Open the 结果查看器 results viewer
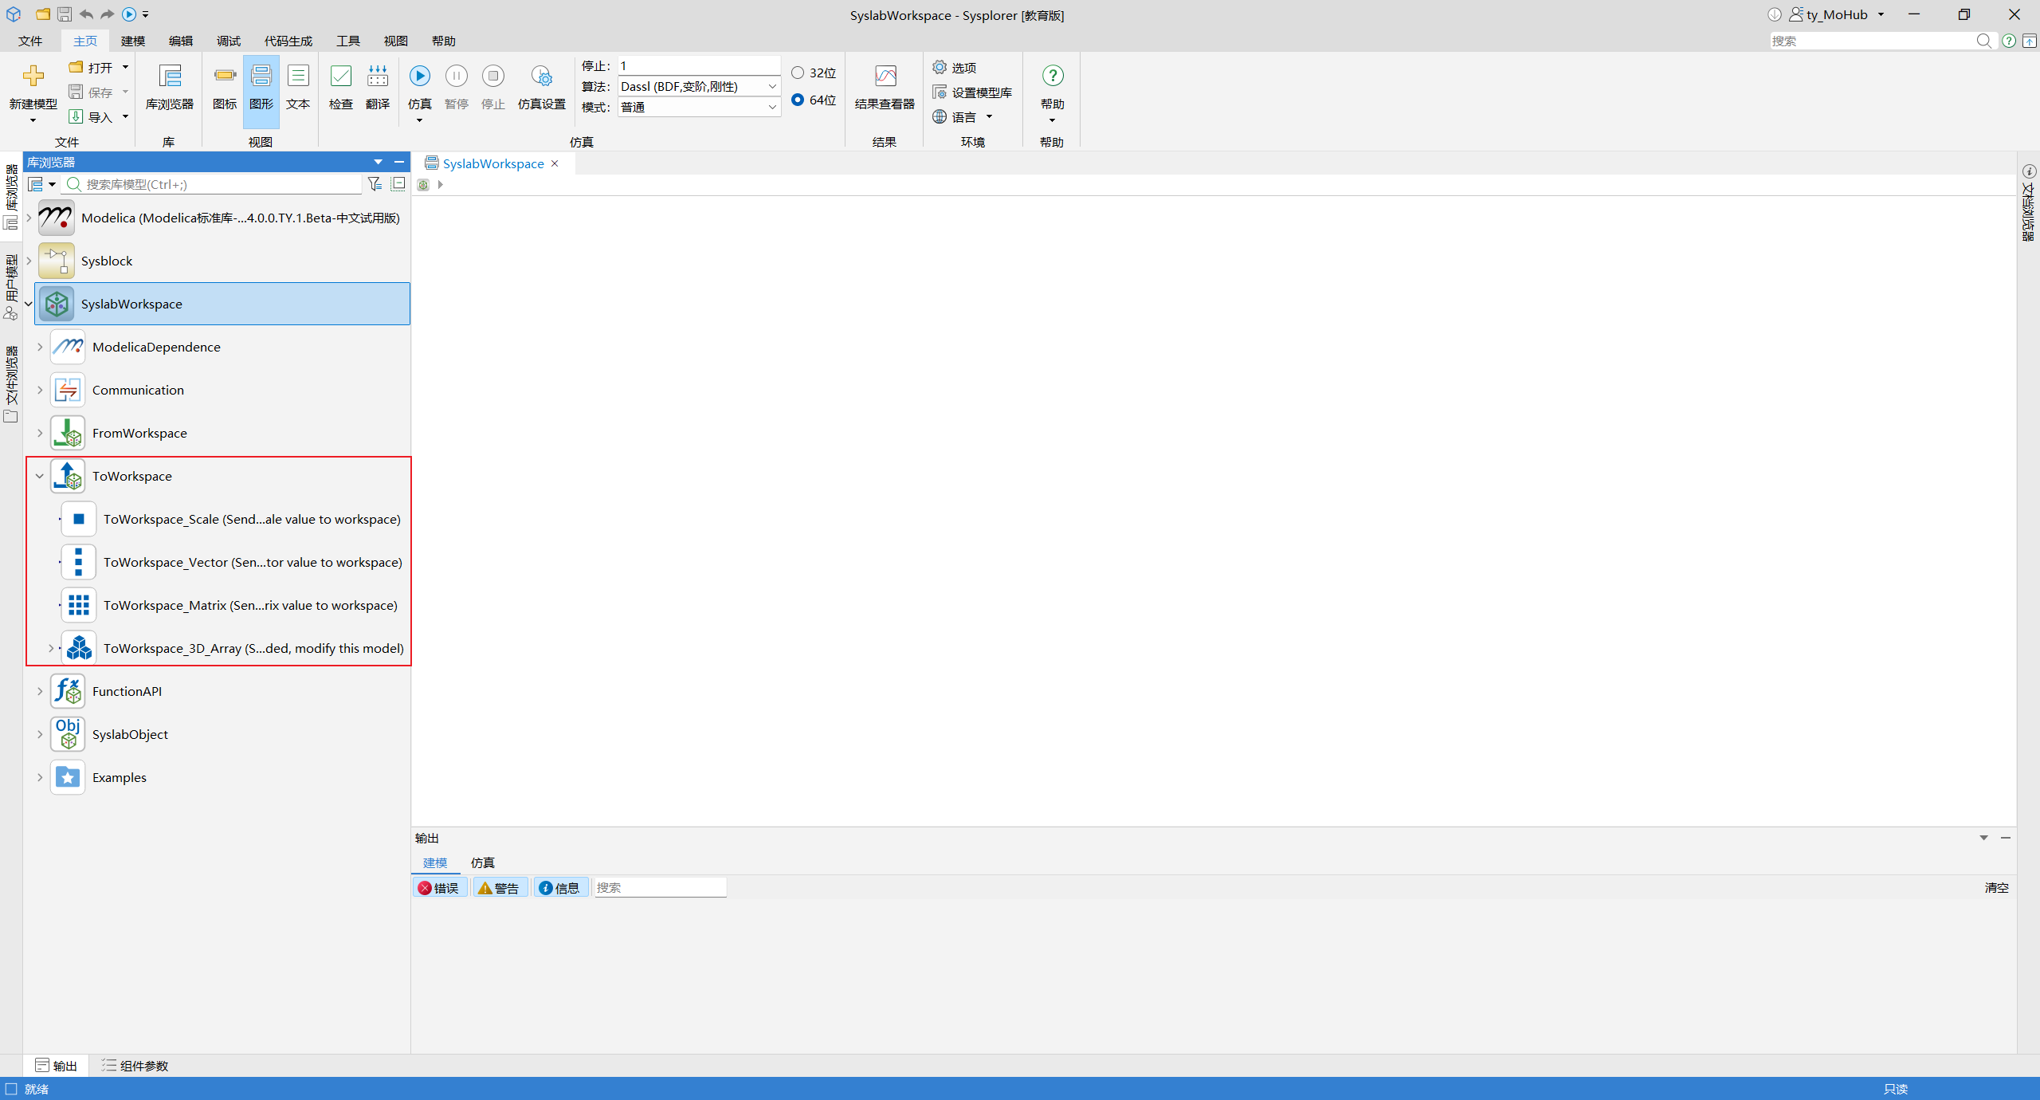The height and width of the screenshot is (1100, 2040). click(885, 76)
